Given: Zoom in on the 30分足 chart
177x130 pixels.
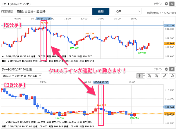Looking at the screenshot, I should tap(150, 76).
